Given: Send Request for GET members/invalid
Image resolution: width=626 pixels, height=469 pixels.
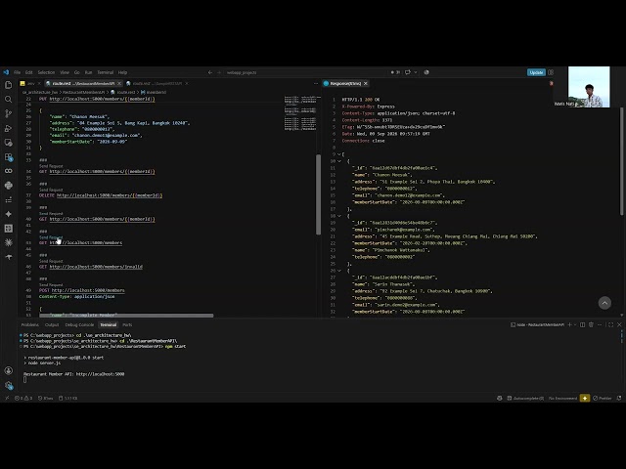Looking at the screenshot, I should point(51,261).
